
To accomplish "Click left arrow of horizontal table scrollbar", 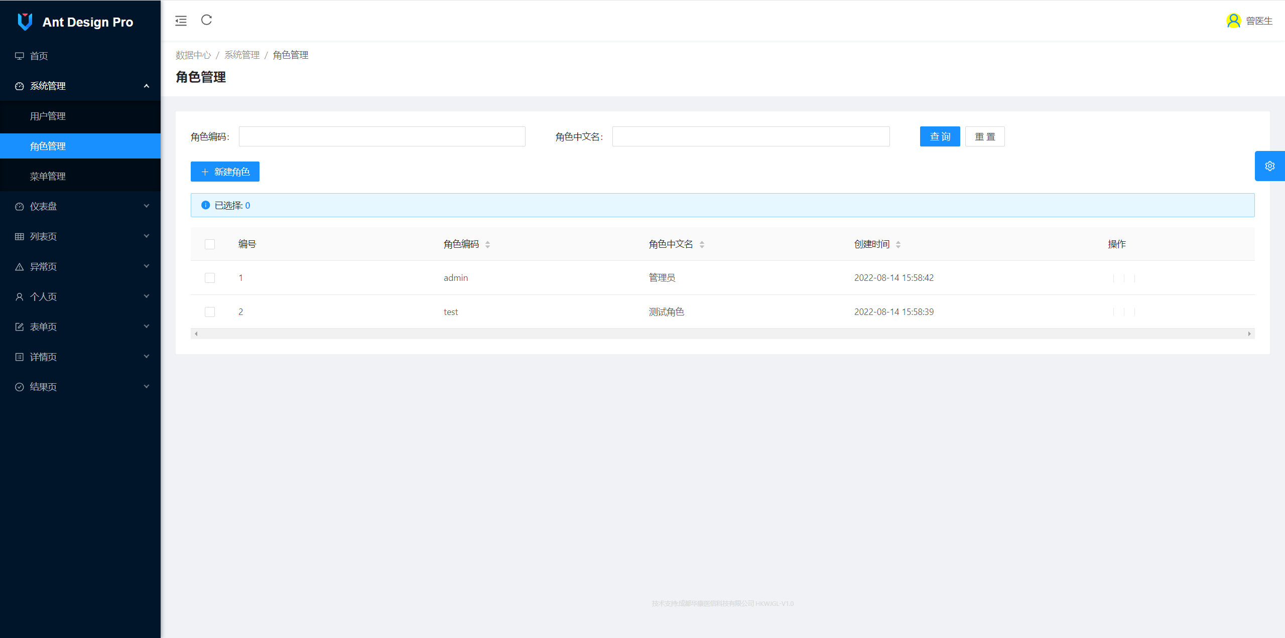I will (196, 334).
